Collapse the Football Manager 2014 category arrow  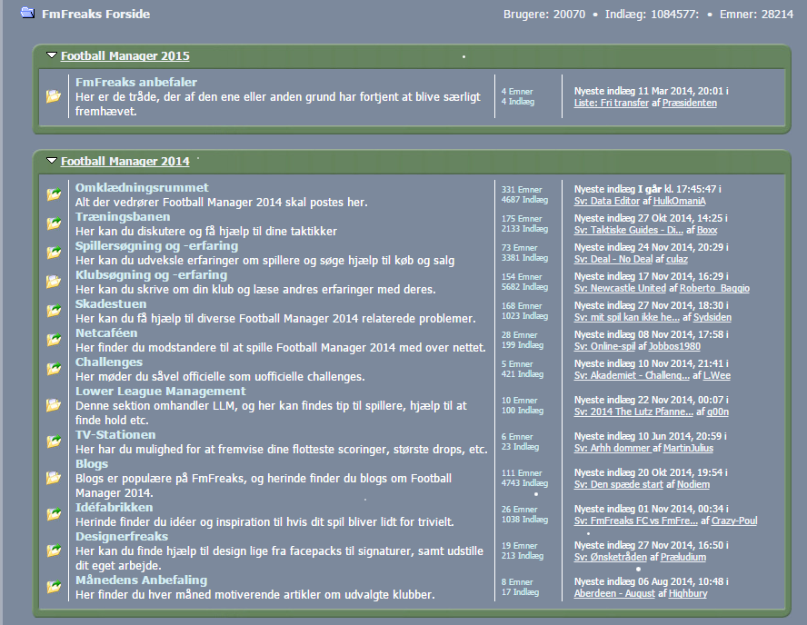52,161
